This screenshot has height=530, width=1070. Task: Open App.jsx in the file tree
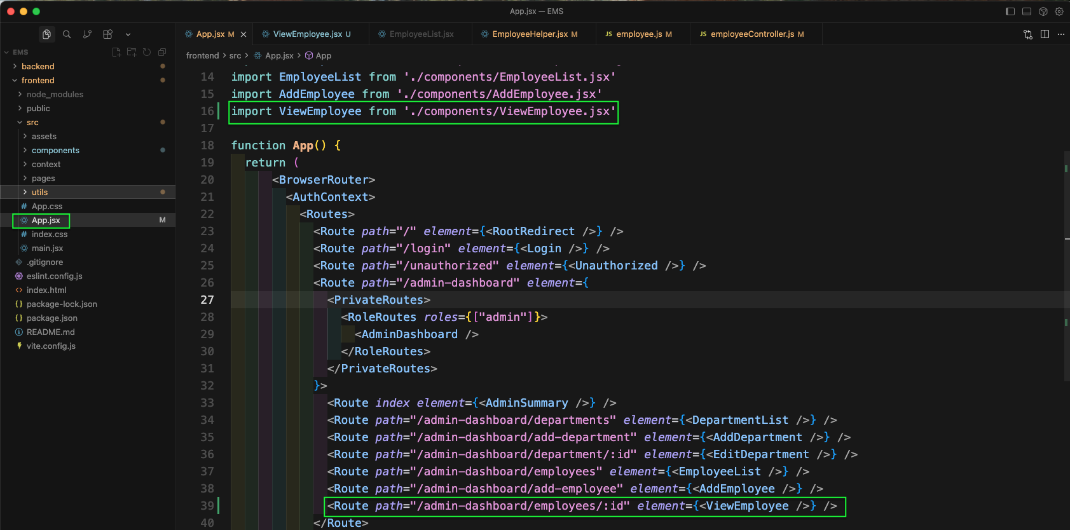pos(88,220)
